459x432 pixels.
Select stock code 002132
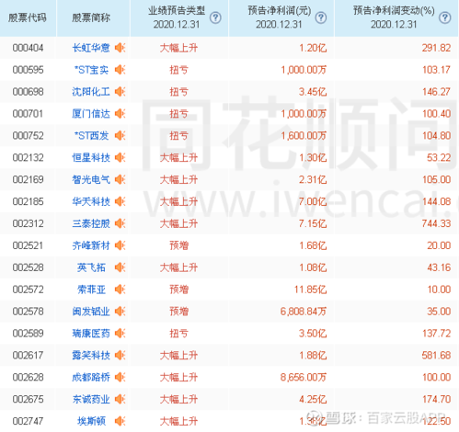tap(28, 157)
